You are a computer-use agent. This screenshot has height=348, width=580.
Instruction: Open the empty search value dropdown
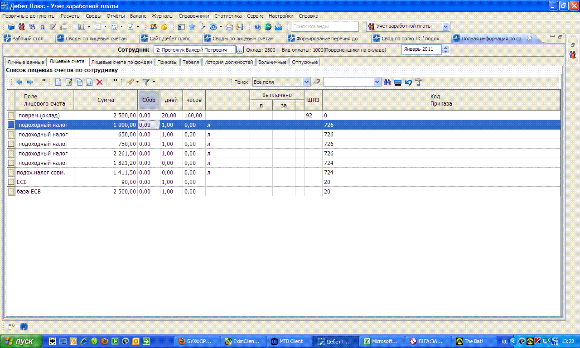[377, 82]
